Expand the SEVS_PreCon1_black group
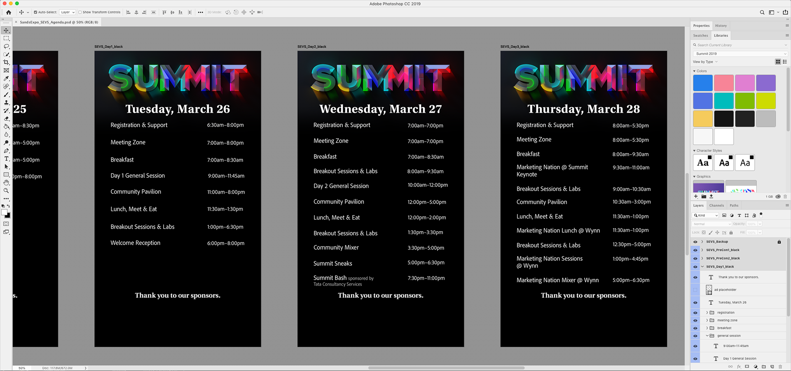Screen dimensions: 791x371 pyautogui.click(x=702, y=250)
